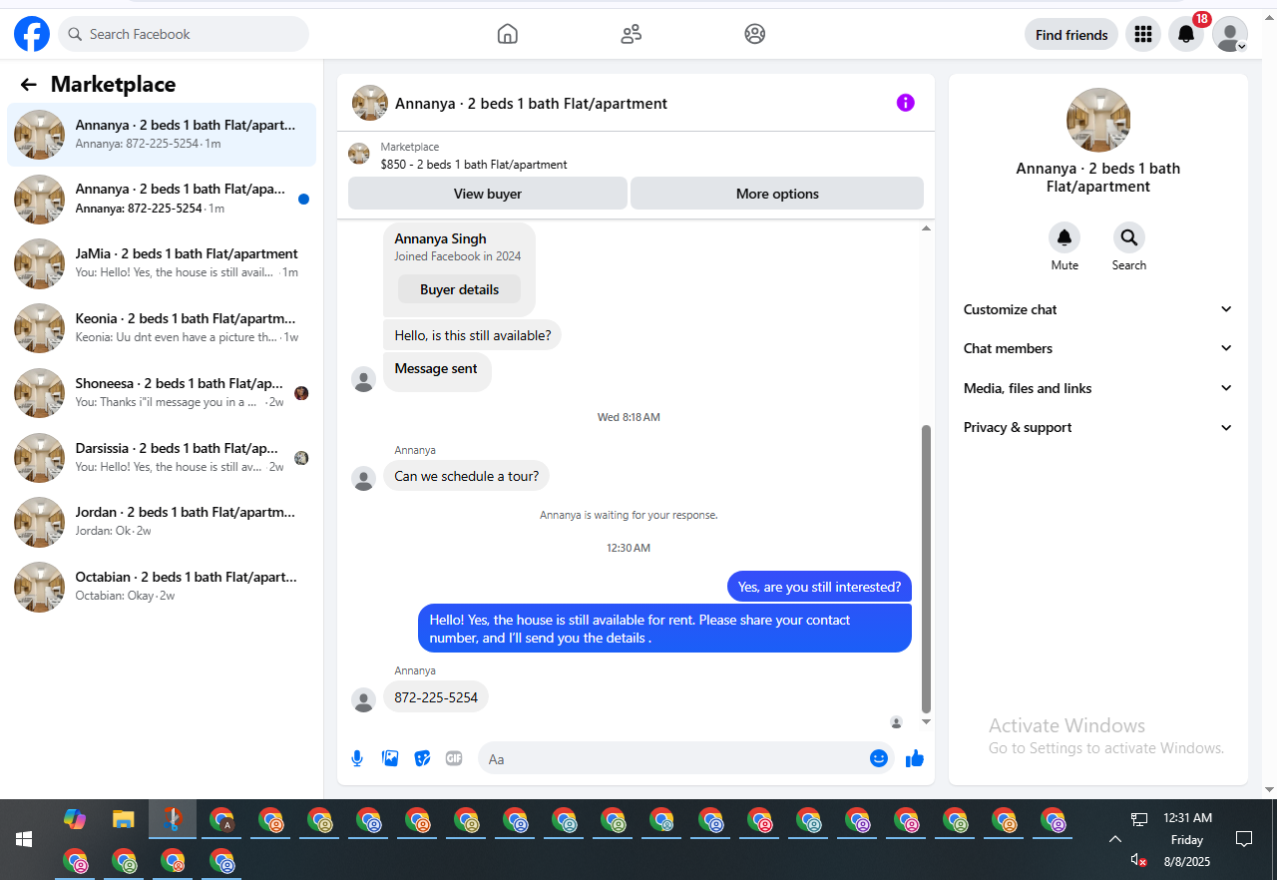Click More options button
The image size is (1277, 880).
777,194
